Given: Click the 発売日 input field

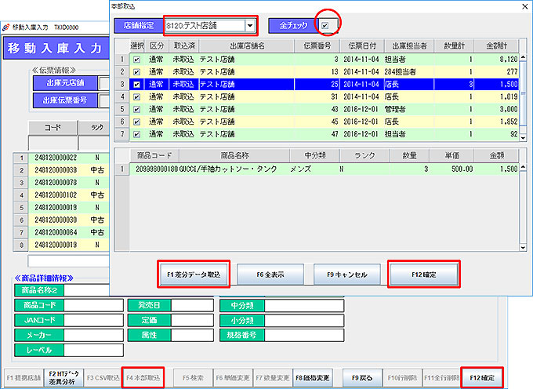Looking at the screenshot, I should coord(192,305).
